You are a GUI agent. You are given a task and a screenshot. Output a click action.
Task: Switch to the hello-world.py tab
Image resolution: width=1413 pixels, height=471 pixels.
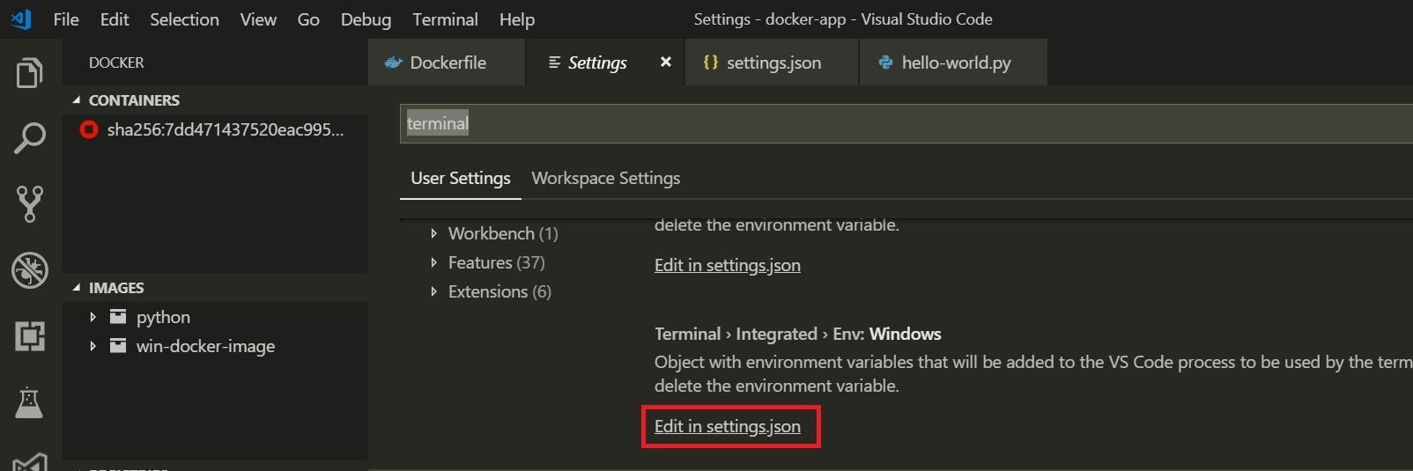coord(954,63)
